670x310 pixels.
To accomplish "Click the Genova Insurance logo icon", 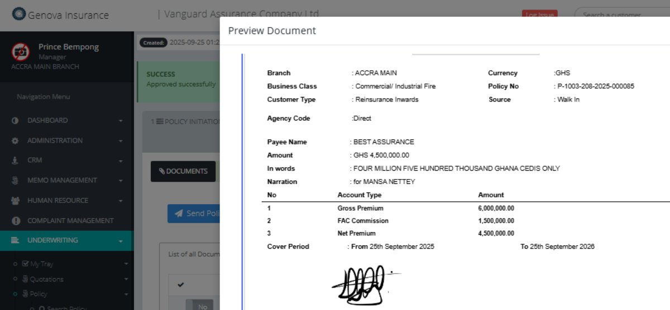I will tap(19, 14).
